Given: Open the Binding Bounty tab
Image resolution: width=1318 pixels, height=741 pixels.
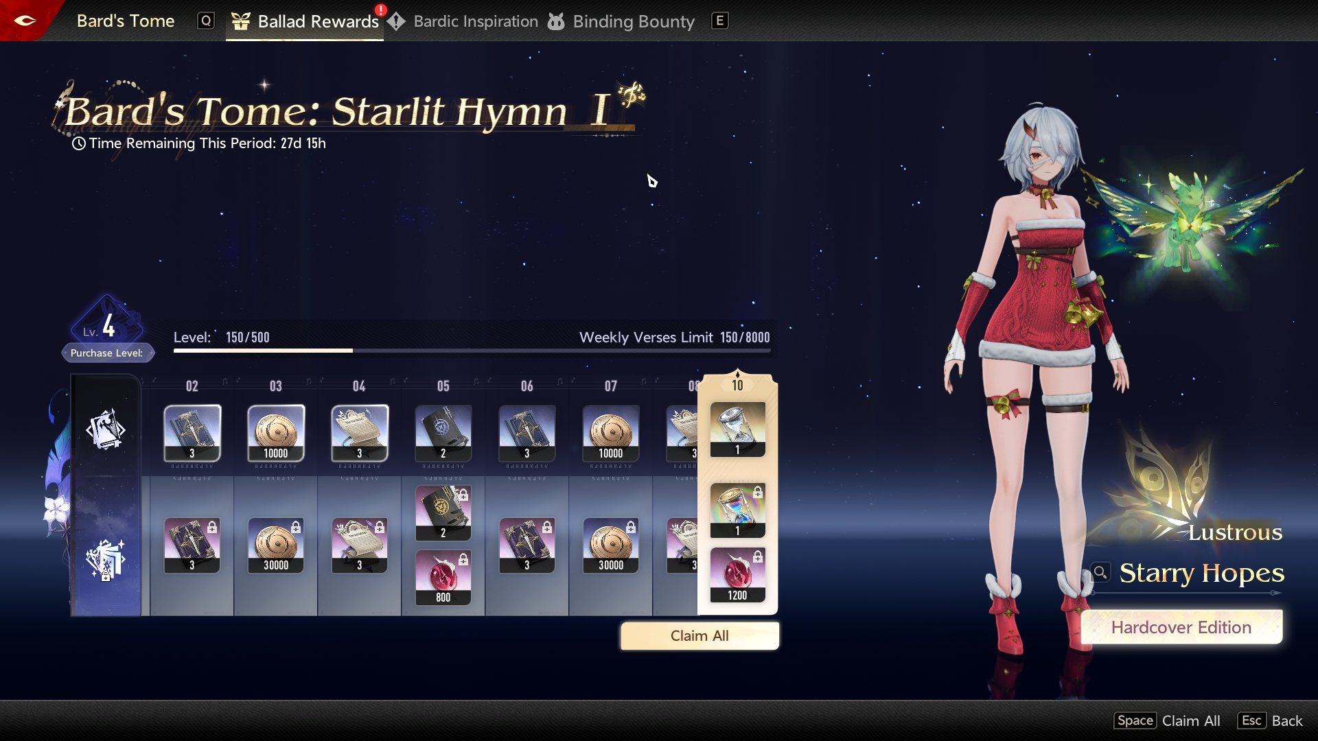Looking at the screenshot, I should pos(633,21).
